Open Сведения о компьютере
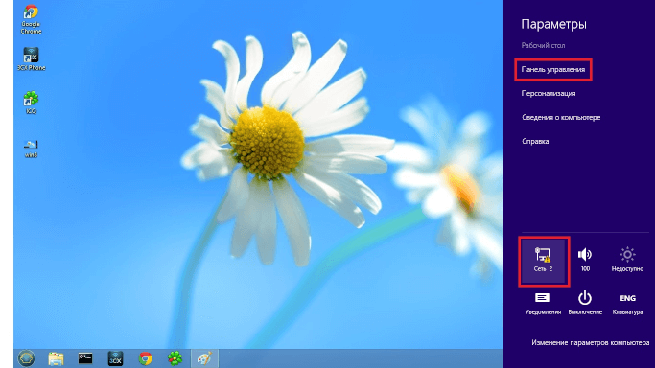Screen dimensions: 655x368 tap(561, 117)
